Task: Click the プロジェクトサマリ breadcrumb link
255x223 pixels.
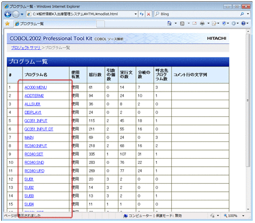Action: pos(26,47)
